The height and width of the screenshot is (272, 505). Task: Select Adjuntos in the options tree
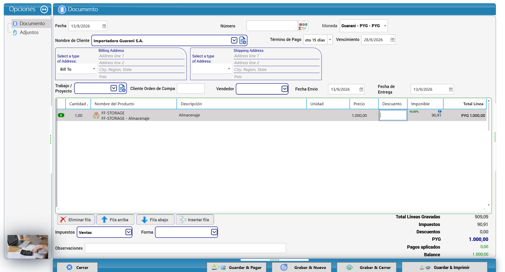tap(29, 32)
